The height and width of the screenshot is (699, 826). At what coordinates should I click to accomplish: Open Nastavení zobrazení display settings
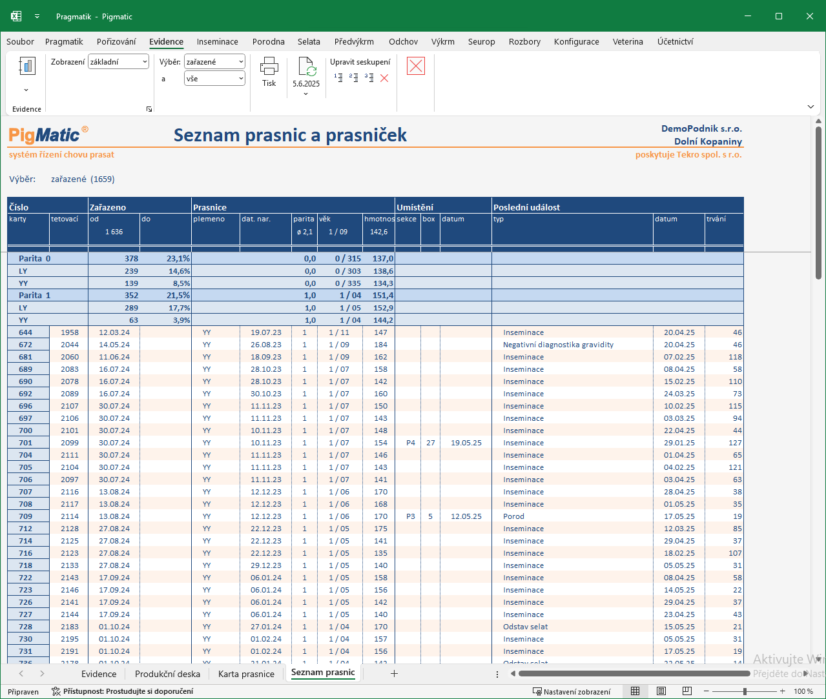[572, 691]
